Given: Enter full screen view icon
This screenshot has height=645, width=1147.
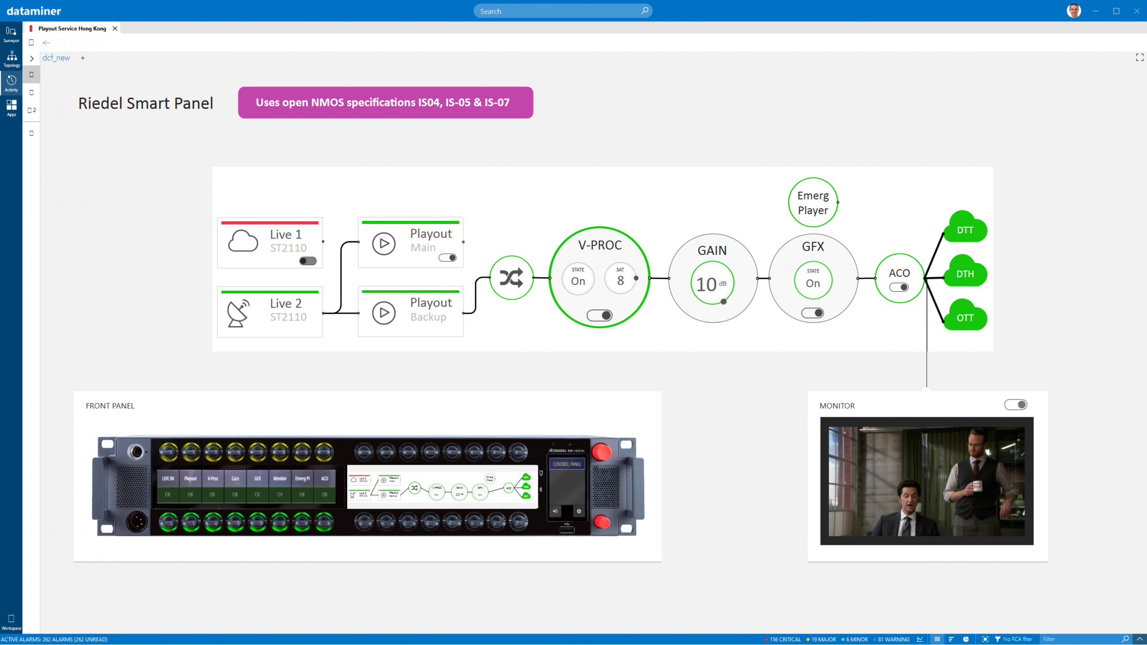Looking at the screenshot, I should 1139,57.
